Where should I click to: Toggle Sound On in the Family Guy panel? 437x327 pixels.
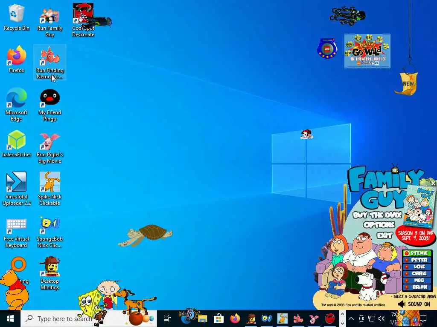point(414,304)
